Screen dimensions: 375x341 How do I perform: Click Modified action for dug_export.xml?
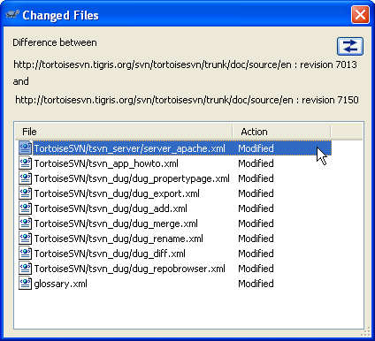(256, 193)
